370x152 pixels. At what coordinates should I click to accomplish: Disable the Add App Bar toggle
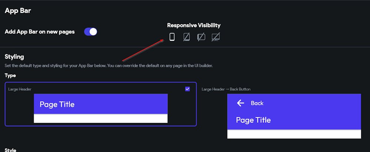[x=91, y=32]
